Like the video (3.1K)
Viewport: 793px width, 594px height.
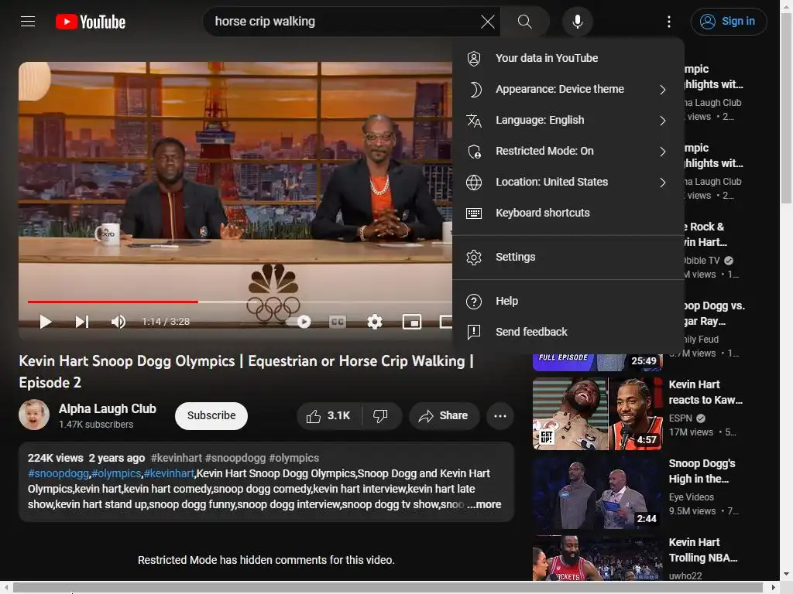328,415
